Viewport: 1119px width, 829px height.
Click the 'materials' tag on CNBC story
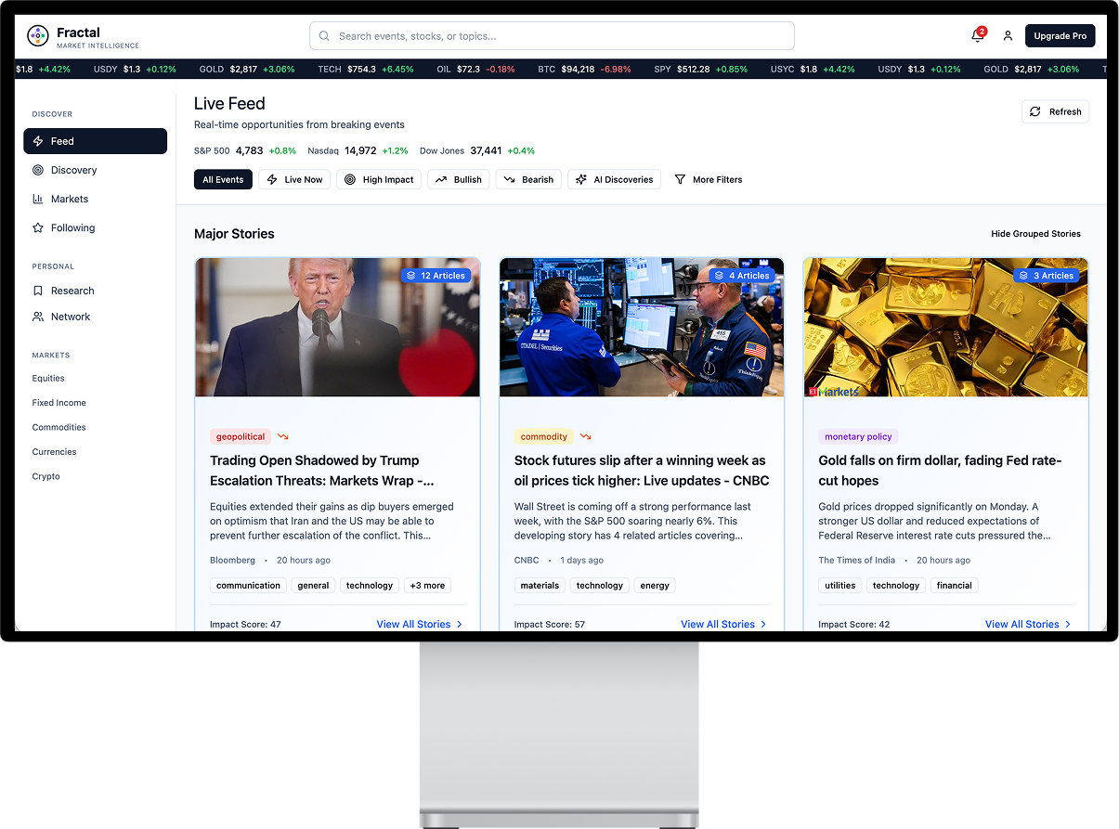click(540, 585)
